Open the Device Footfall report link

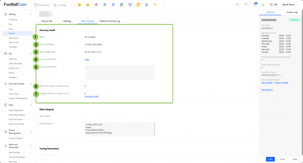(282, 83)
